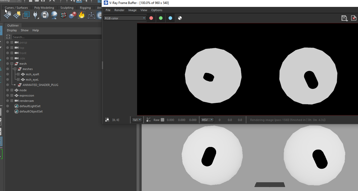The width and height of the screenshot is (358, 191).
Task: Open the Options menu in V-Ray Frame Buffer
Action: click(x=157, y=10)
